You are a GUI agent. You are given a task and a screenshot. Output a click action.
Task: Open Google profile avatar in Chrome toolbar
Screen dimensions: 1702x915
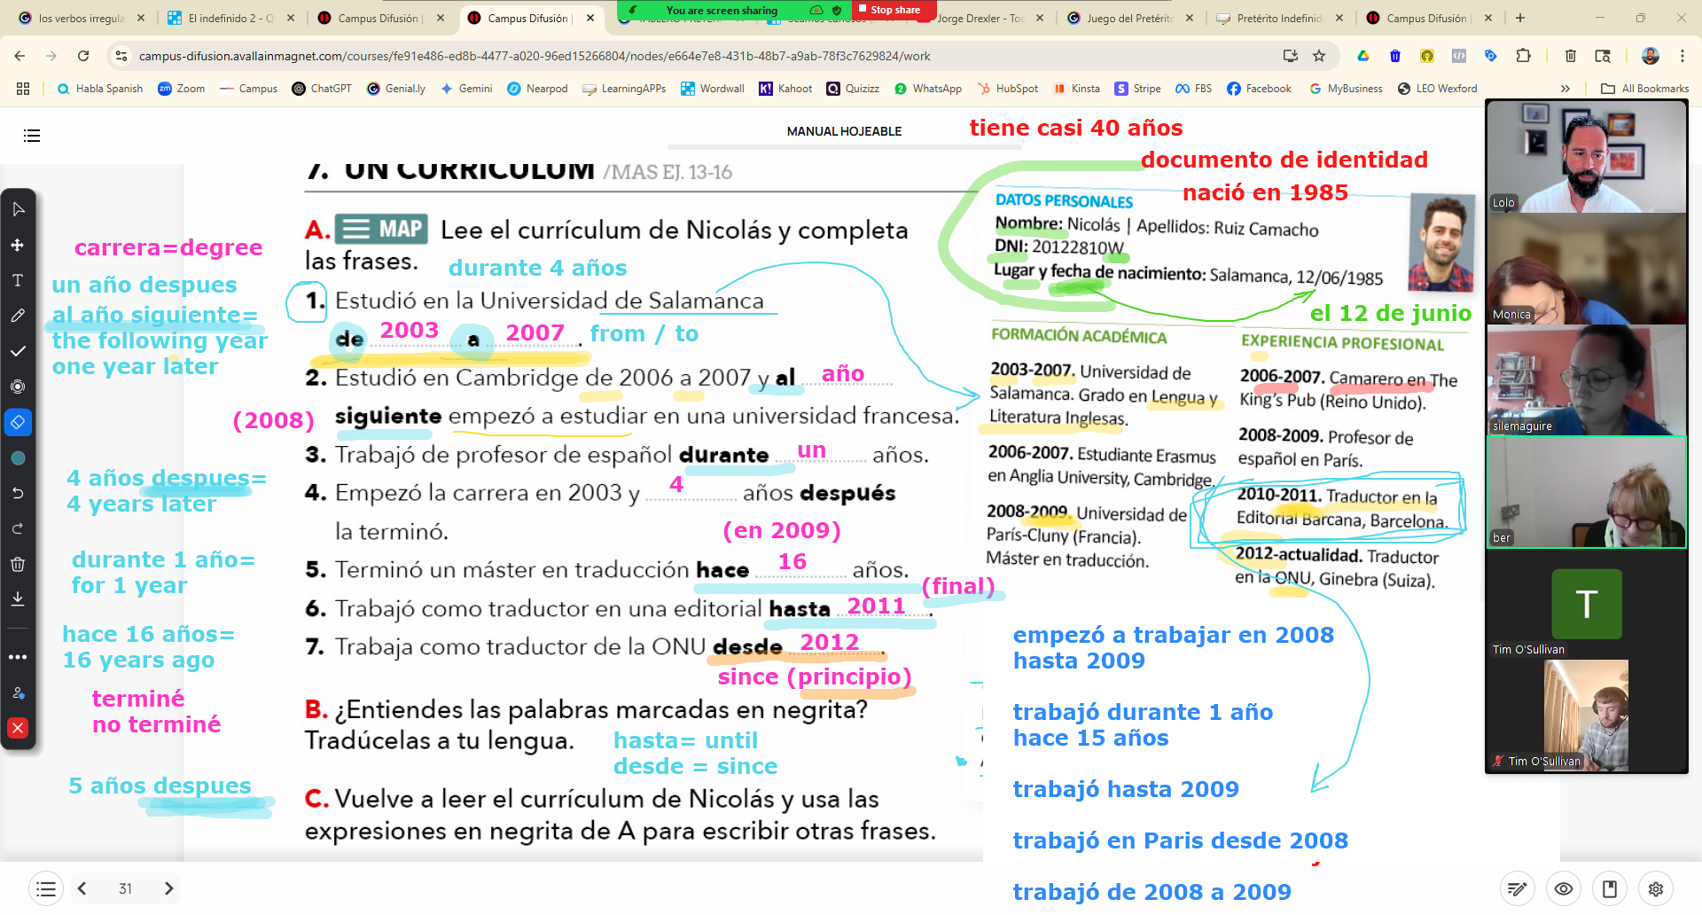click(1650, 56)
